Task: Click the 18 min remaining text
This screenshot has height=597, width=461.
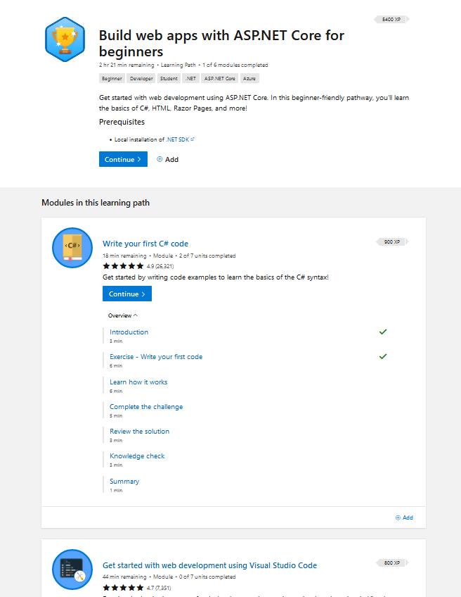Action: [x=124, y=256]
